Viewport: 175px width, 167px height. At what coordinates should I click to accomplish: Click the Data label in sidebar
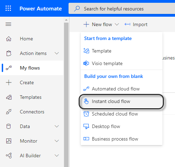[25, 126]
